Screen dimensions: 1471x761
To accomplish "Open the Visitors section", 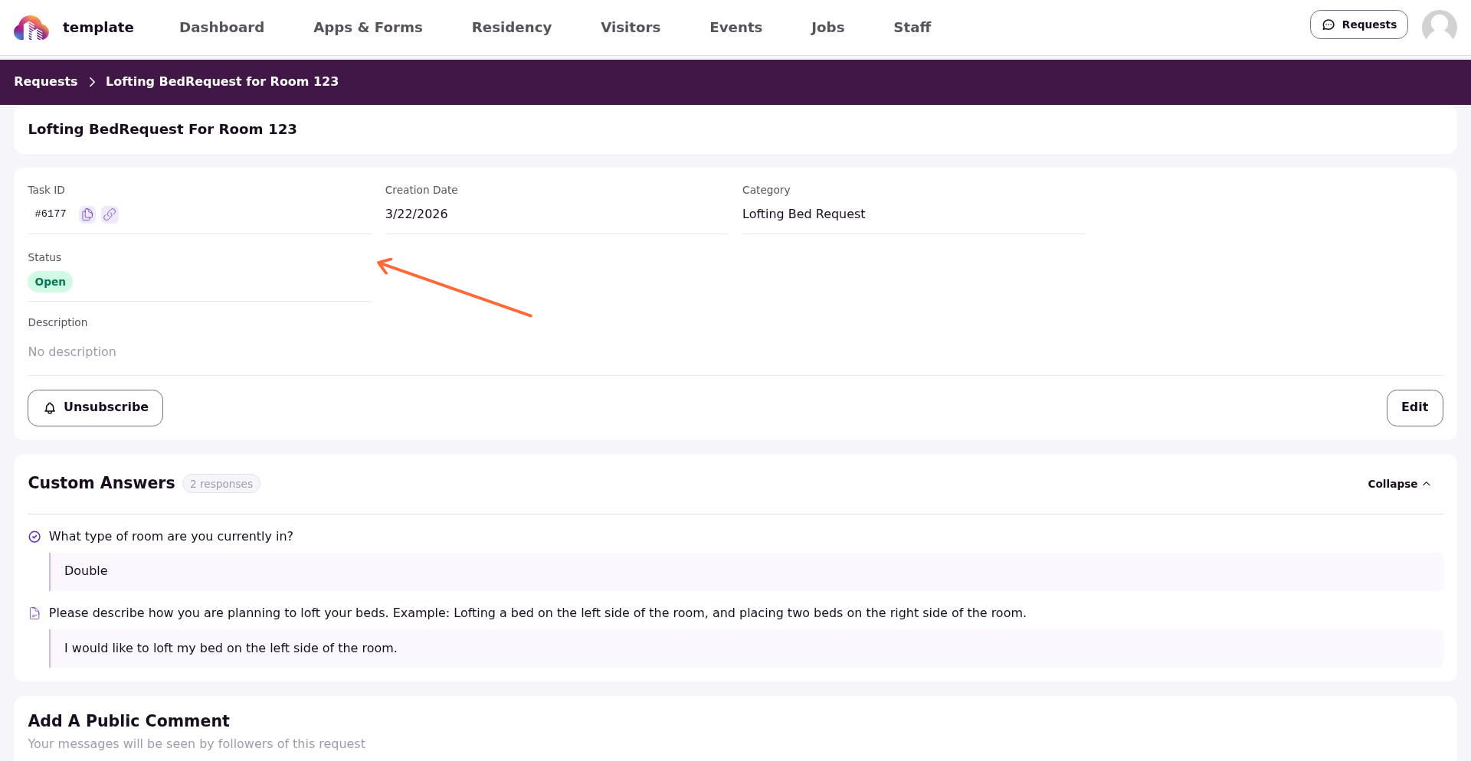I will click(x=631, y=28).
